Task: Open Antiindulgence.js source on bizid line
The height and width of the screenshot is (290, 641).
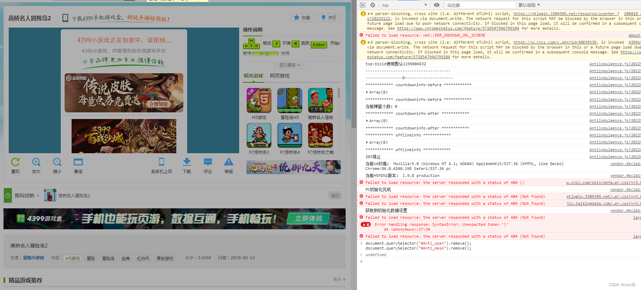Action: pyautogui.click(x=615, y=64)
